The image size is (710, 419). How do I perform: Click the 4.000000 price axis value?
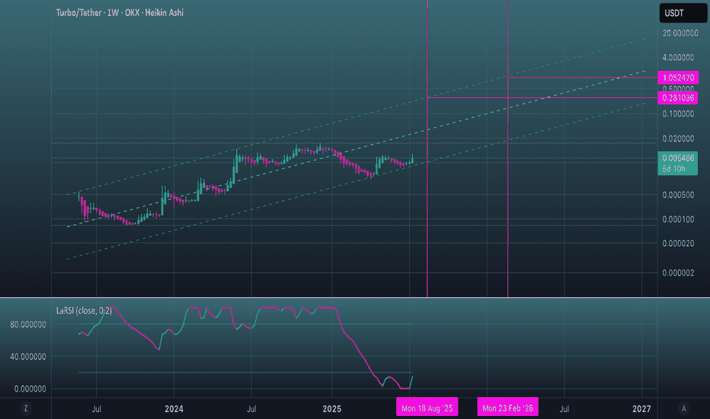tap(678, 58)
